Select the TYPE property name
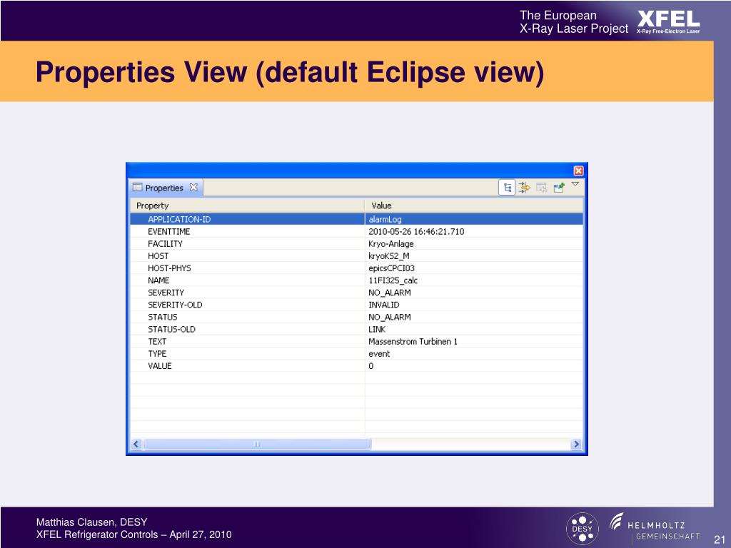This screenshot has width=731, height=548. click(157, 353)
